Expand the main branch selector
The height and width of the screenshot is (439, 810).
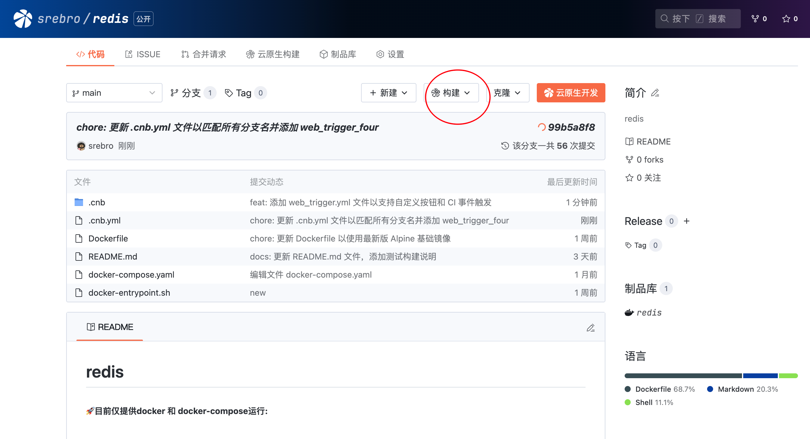[114, 93]
